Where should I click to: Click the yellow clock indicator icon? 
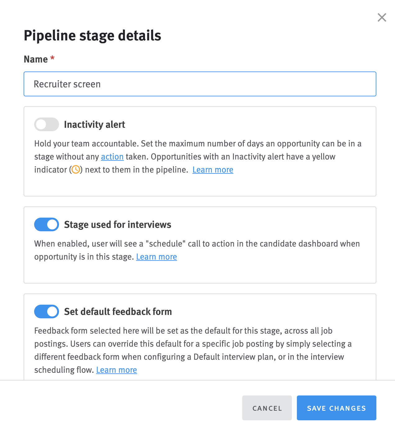(x=76, y=170)
